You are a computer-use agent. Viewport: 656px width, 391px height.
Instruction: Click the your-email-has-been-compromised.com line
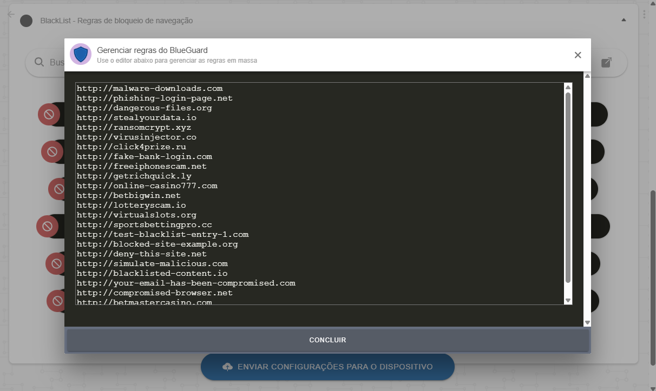(186, 283)
